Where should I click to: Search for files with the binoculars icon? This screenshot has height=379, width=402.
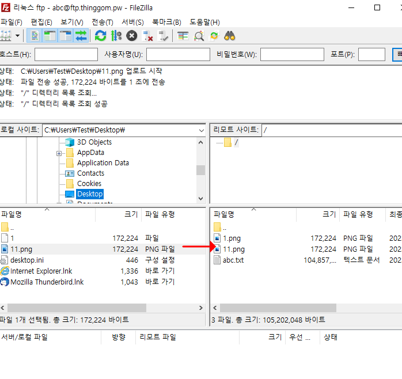coord(229,36)
